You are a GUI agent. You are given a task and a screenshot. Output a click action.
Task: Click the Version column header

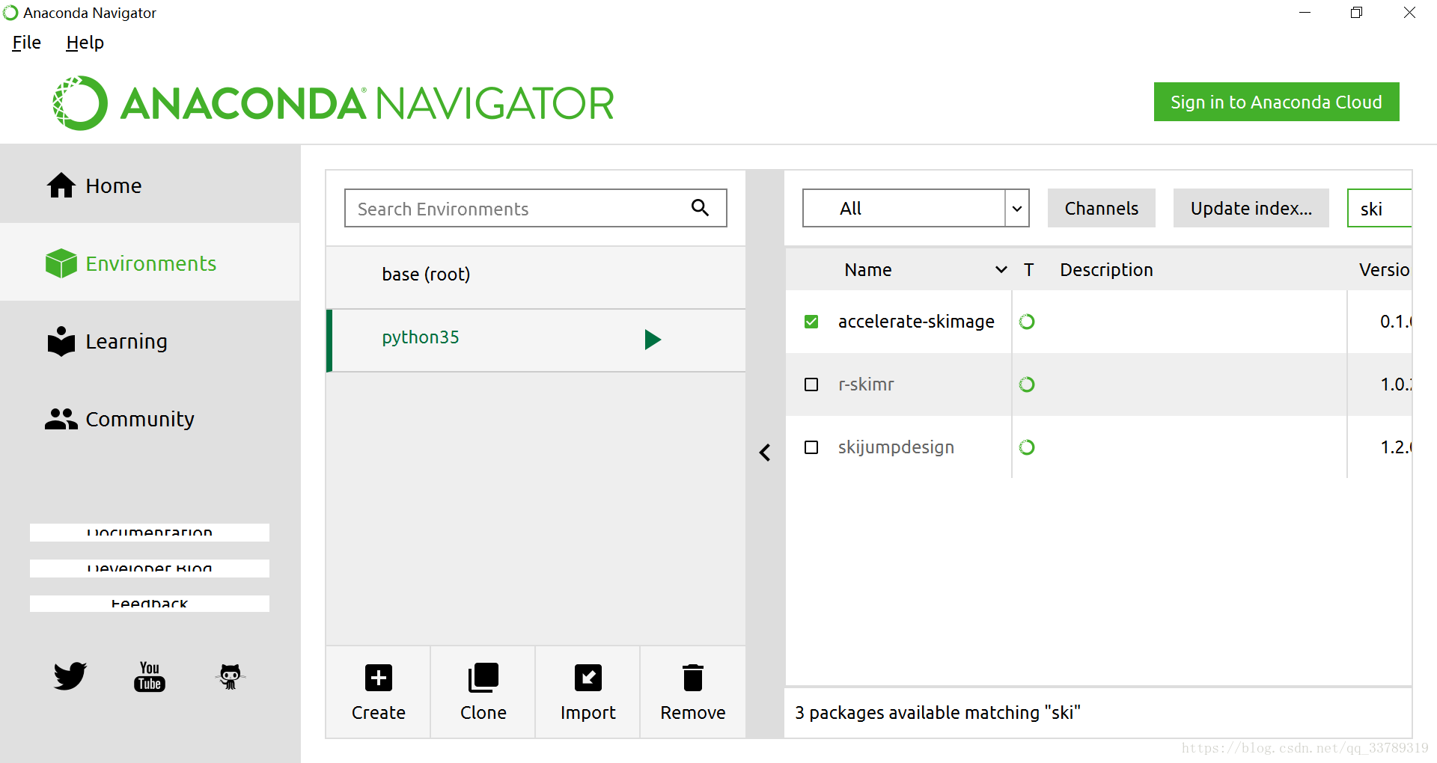[1385, 269]
